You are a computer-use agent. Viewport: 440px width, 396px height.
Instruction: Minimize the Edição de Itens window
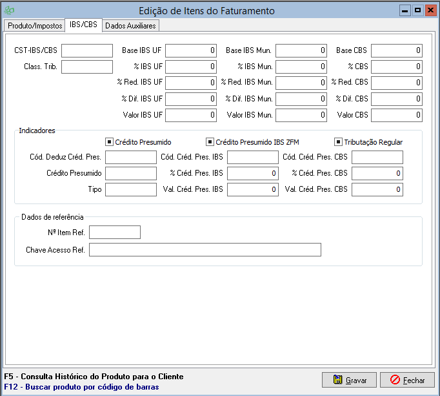pos(405,11)
